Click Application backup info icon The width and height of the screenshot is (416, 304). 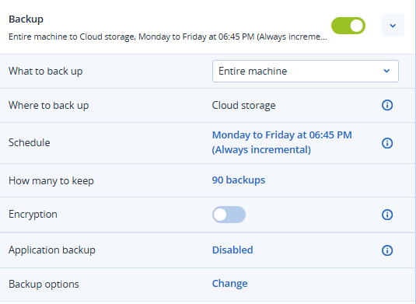(387, 250)
